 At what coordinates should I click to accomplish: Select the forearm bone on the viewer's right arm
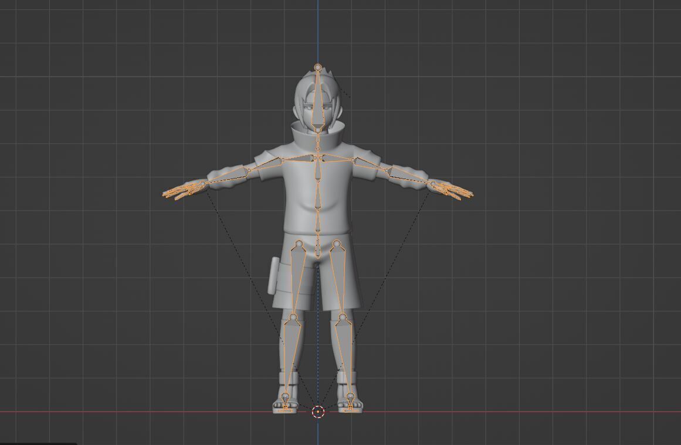click(409, 176)
